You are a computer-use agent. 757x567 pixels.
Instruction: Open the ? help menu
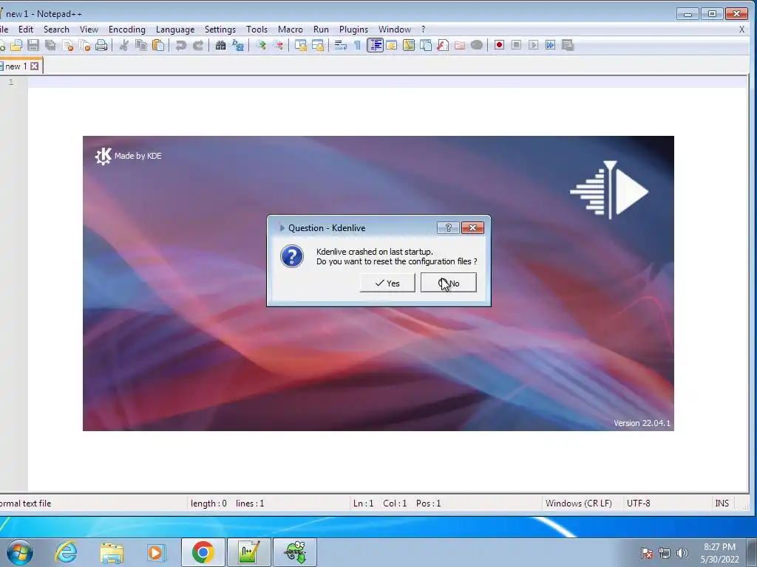[x=424, y=30]
